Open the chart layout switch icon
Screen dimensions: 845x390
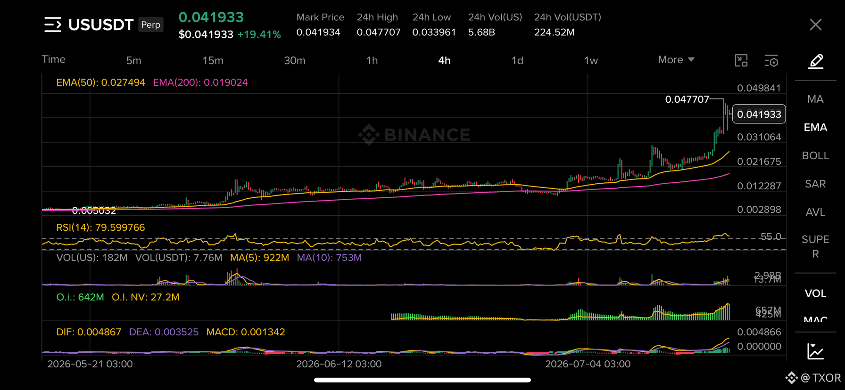[x=741, y=60]
